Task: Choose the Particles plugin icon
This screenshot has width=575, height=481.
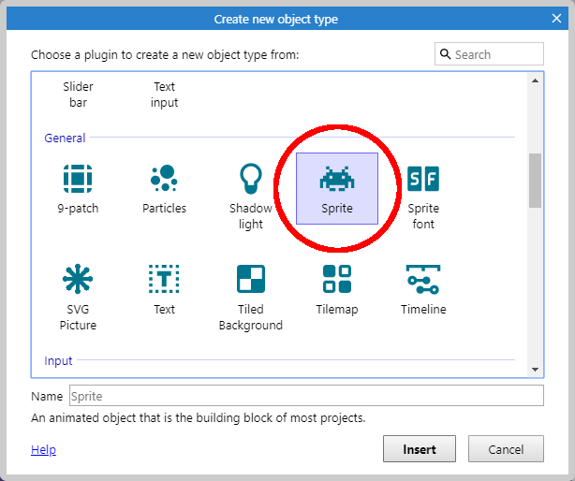Action: 164,179
